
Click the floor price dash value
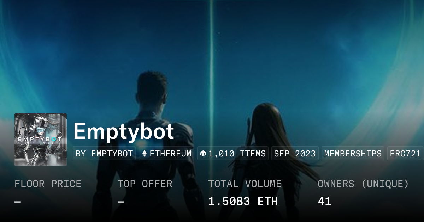coord(18,202)
